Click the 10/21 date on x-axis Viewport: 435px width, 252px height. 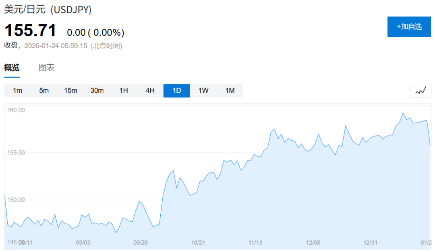coord(198,243)
